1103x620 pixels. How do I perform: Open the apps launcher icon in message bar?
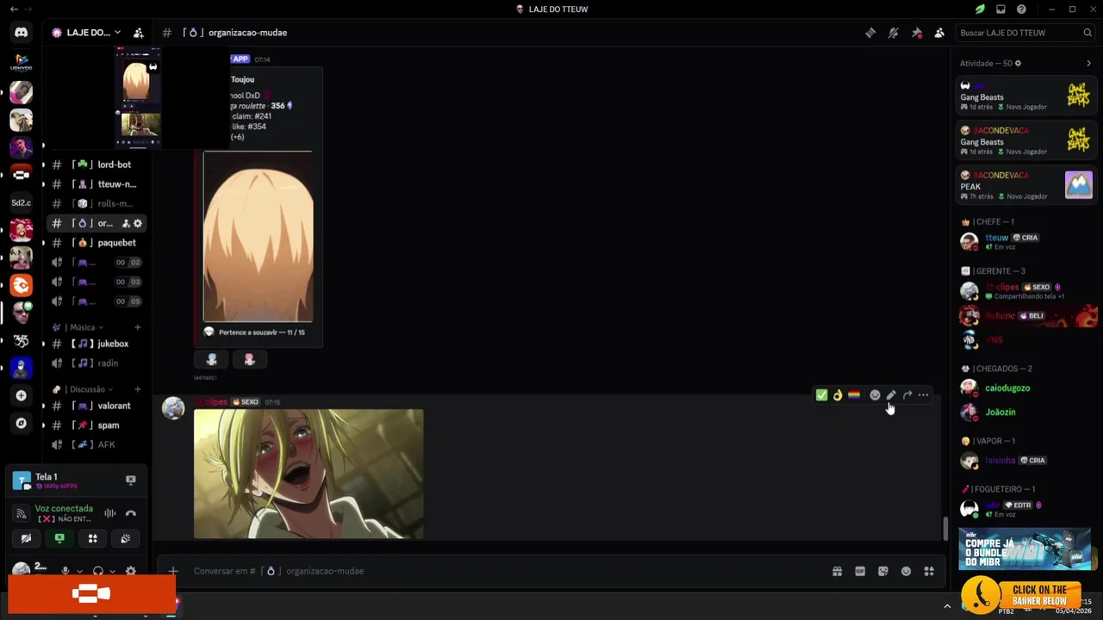pos(929,571)
